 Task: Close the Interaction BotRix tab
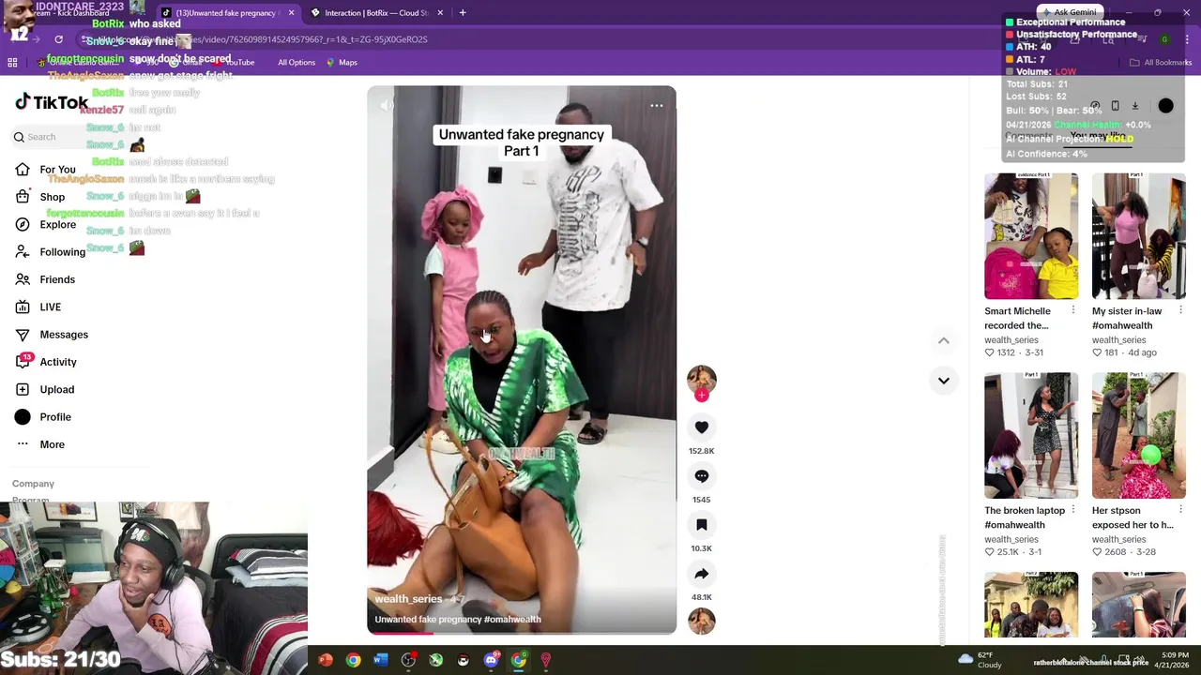(439, 13)
